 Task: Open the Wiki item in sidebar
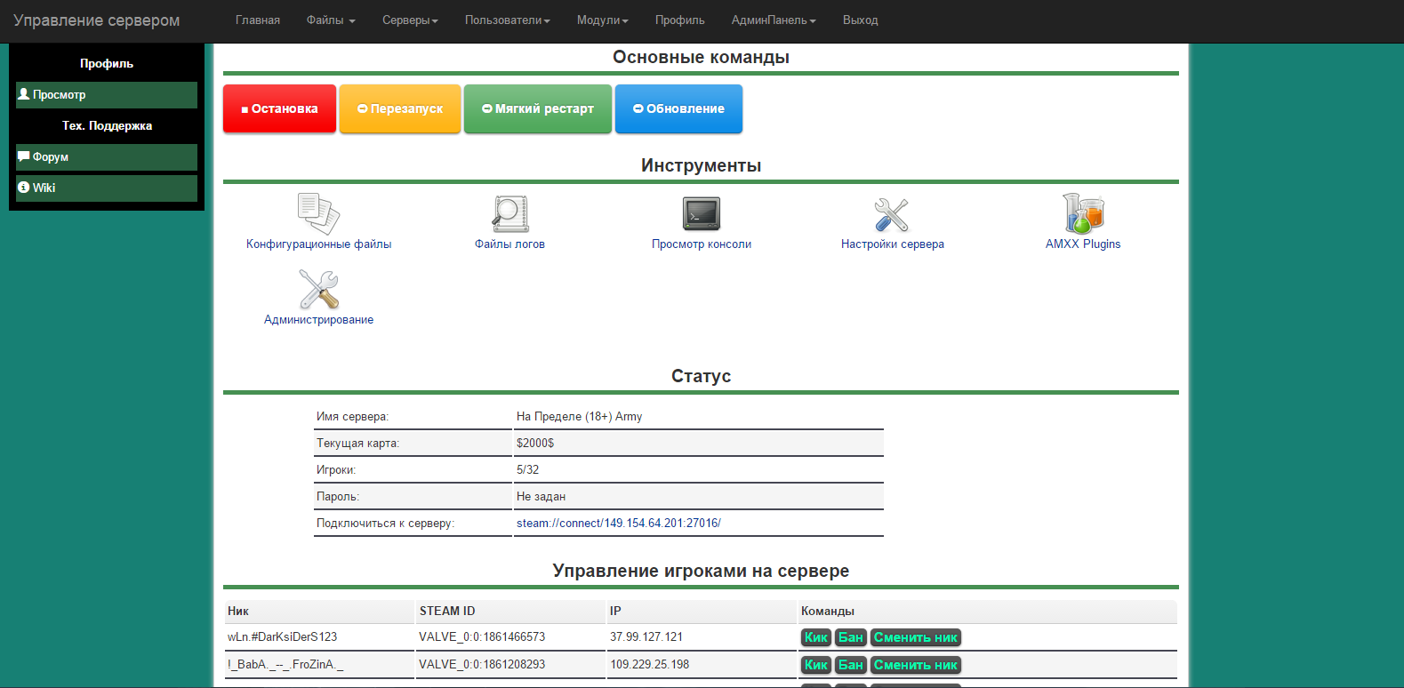click(x=107, y=188)
